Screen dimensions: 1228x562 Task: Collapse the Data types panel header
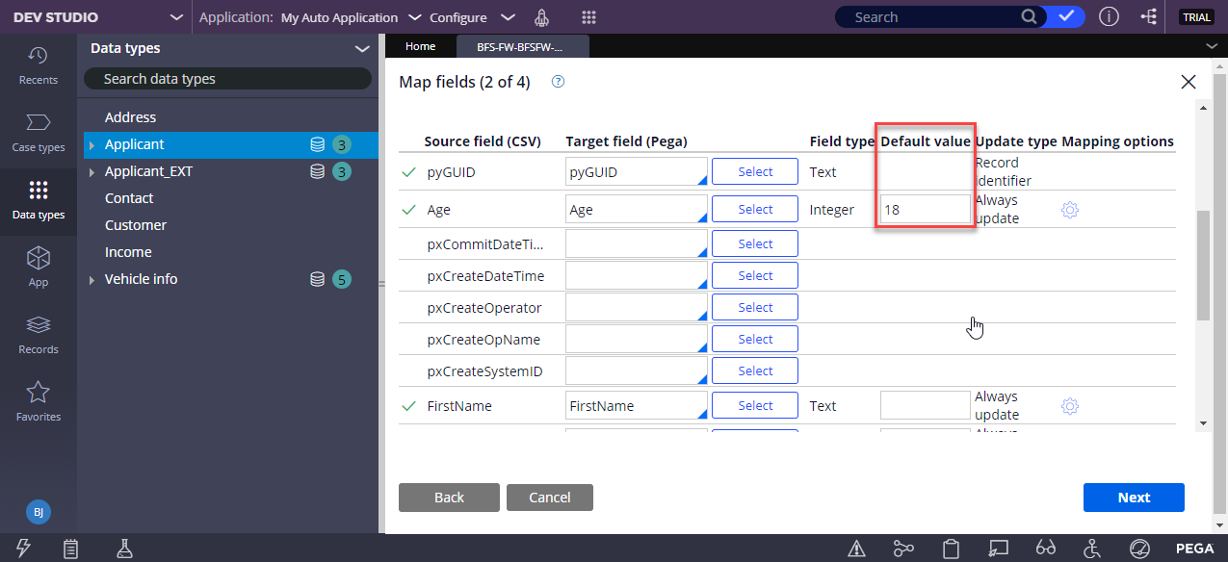(362, 48)
